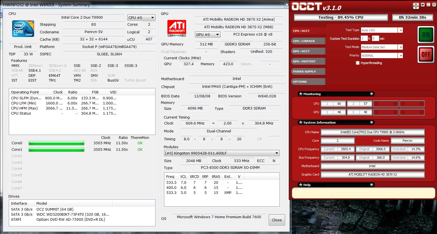This screenshot has height=234, width=437.
Task: Click the Core1 green load bar
Action: [x=56, y=150]
